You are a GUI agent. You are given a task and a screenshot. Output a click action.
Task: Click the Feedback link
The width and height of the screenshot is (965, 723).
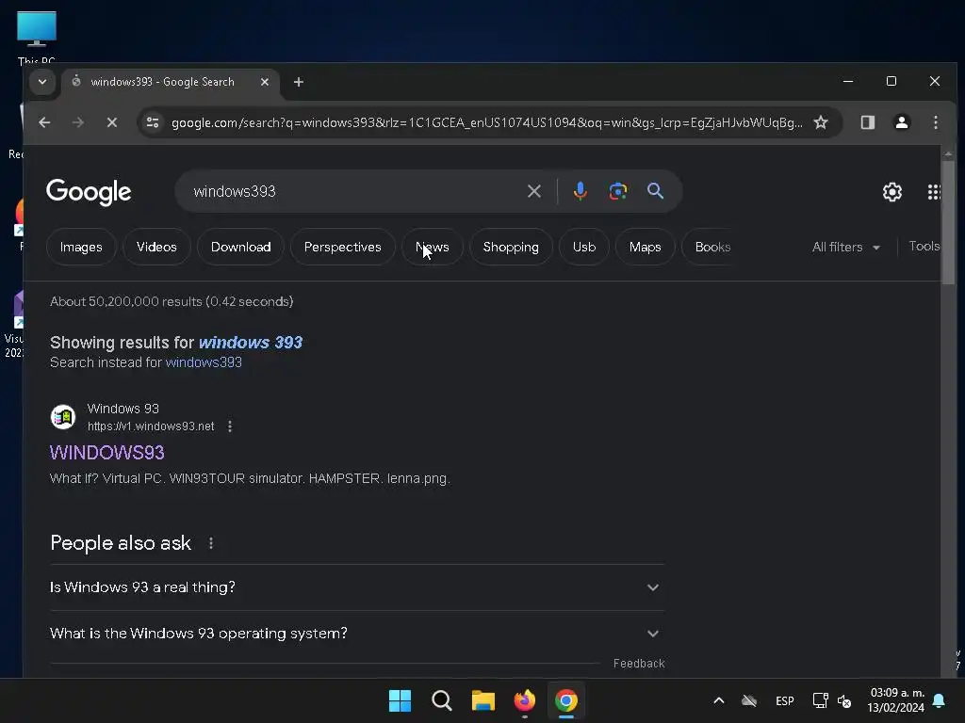click(x=639, y=664)
